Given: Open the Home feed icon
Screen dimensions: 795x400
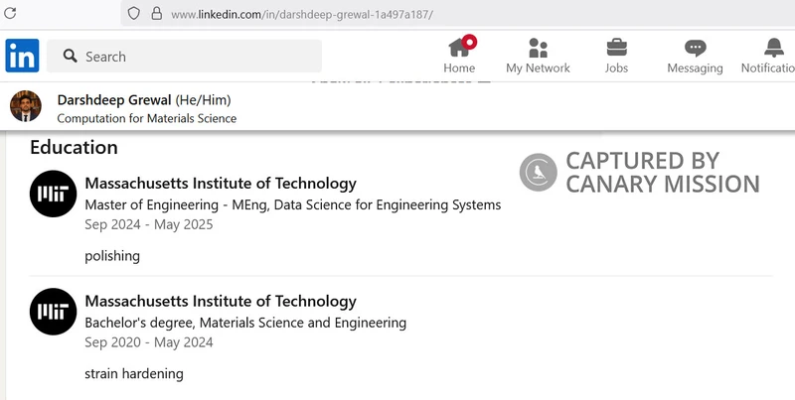Looking at the screenshot, I should (459, 47).
